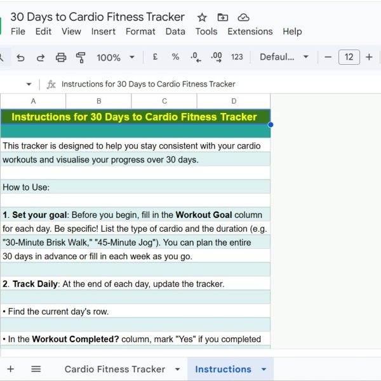The height and width of the screenshot is (381, 381).
Task: Click the 'Workout Completed?' instruction row
Action: tap(135, 338)
